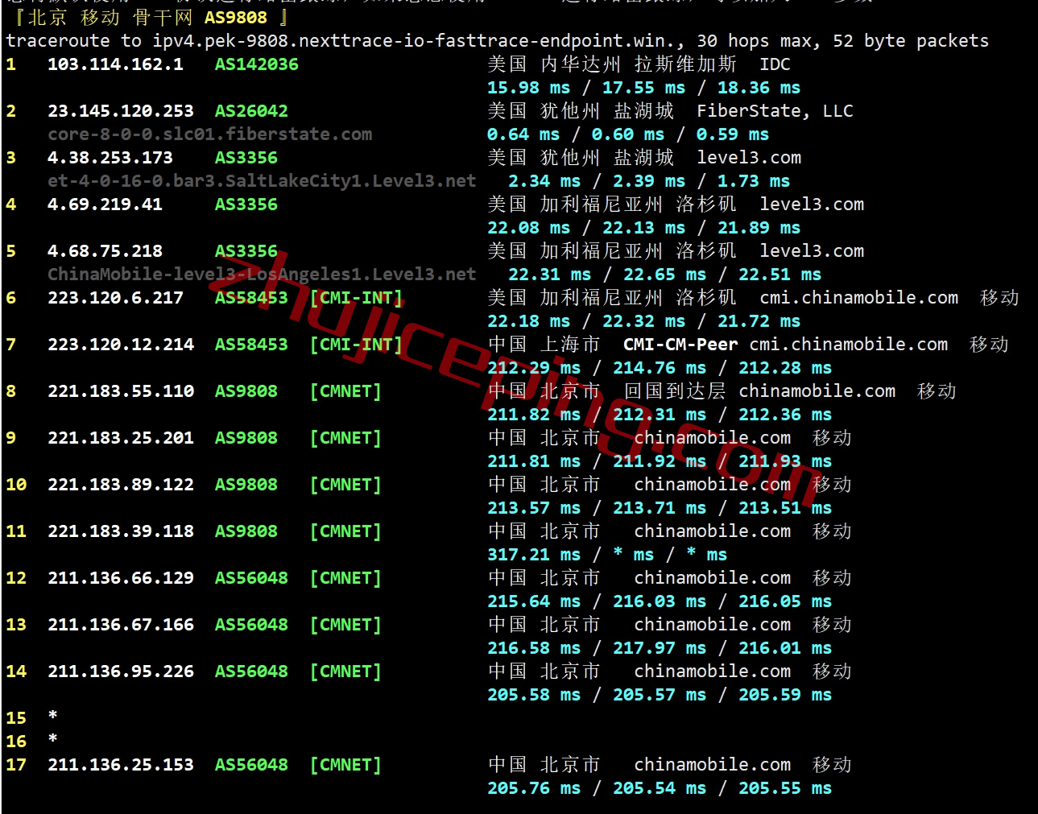Click the AS58453 text on hop 7

251,345
